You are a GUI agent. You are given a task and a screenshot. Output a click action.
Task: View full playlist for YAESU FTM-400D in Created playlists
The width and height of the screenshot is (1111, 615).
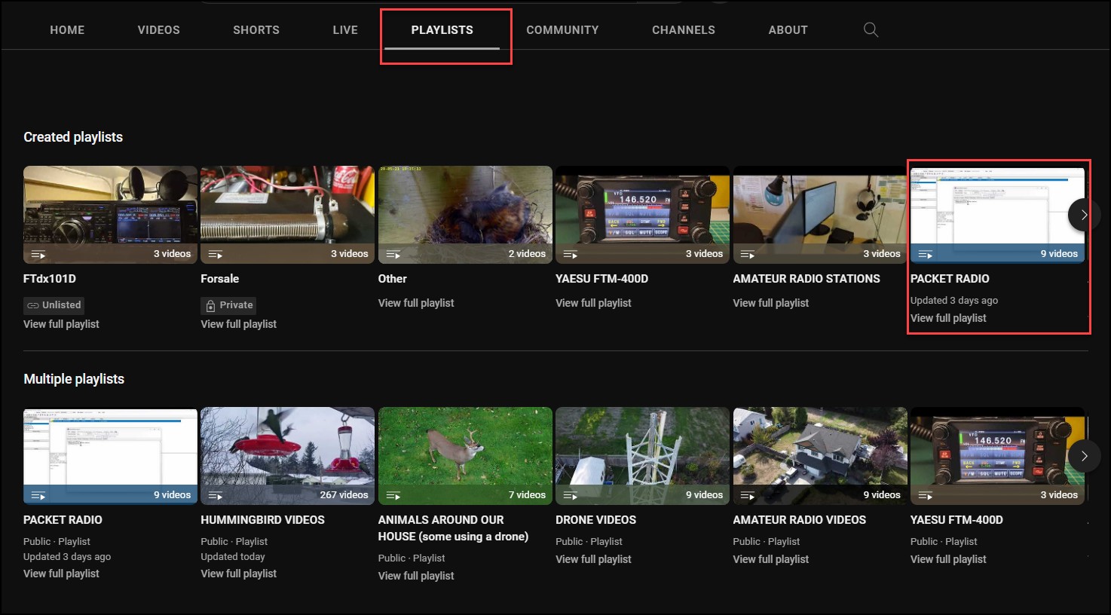pyautogui.click(x=593, y=303)
